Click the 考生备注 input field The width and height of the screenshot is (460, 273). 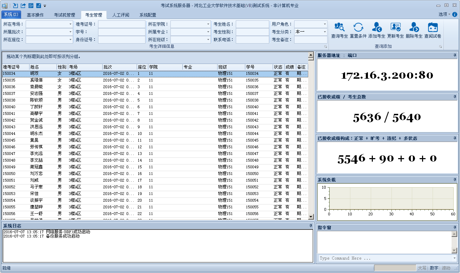point(311,40)
